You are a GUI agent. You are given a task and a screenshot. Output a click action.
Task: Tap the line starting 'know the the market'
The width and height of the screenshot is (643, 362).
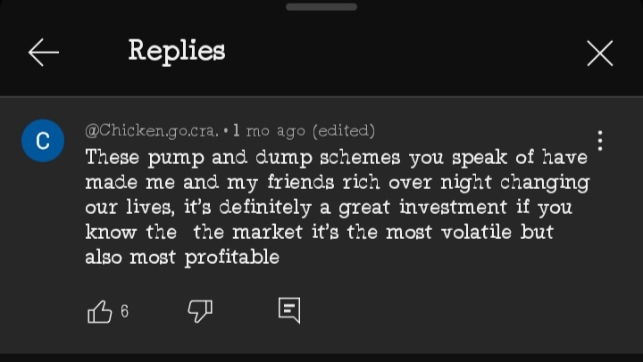point(319,233)
